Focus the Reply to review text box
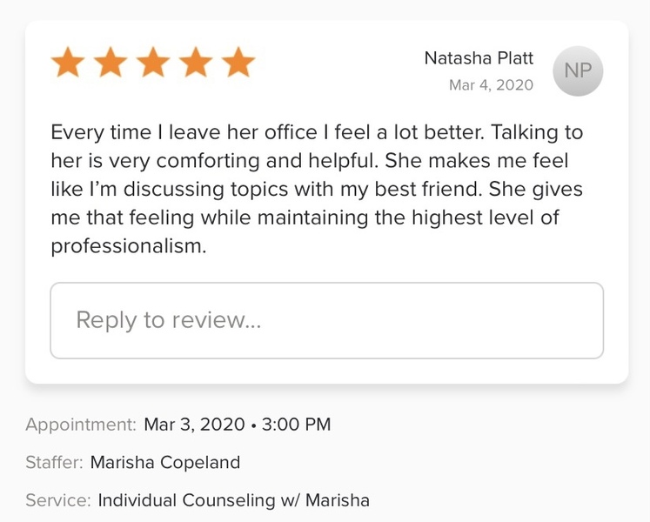This screenshot has height=522, width=650. click(326, 320)
